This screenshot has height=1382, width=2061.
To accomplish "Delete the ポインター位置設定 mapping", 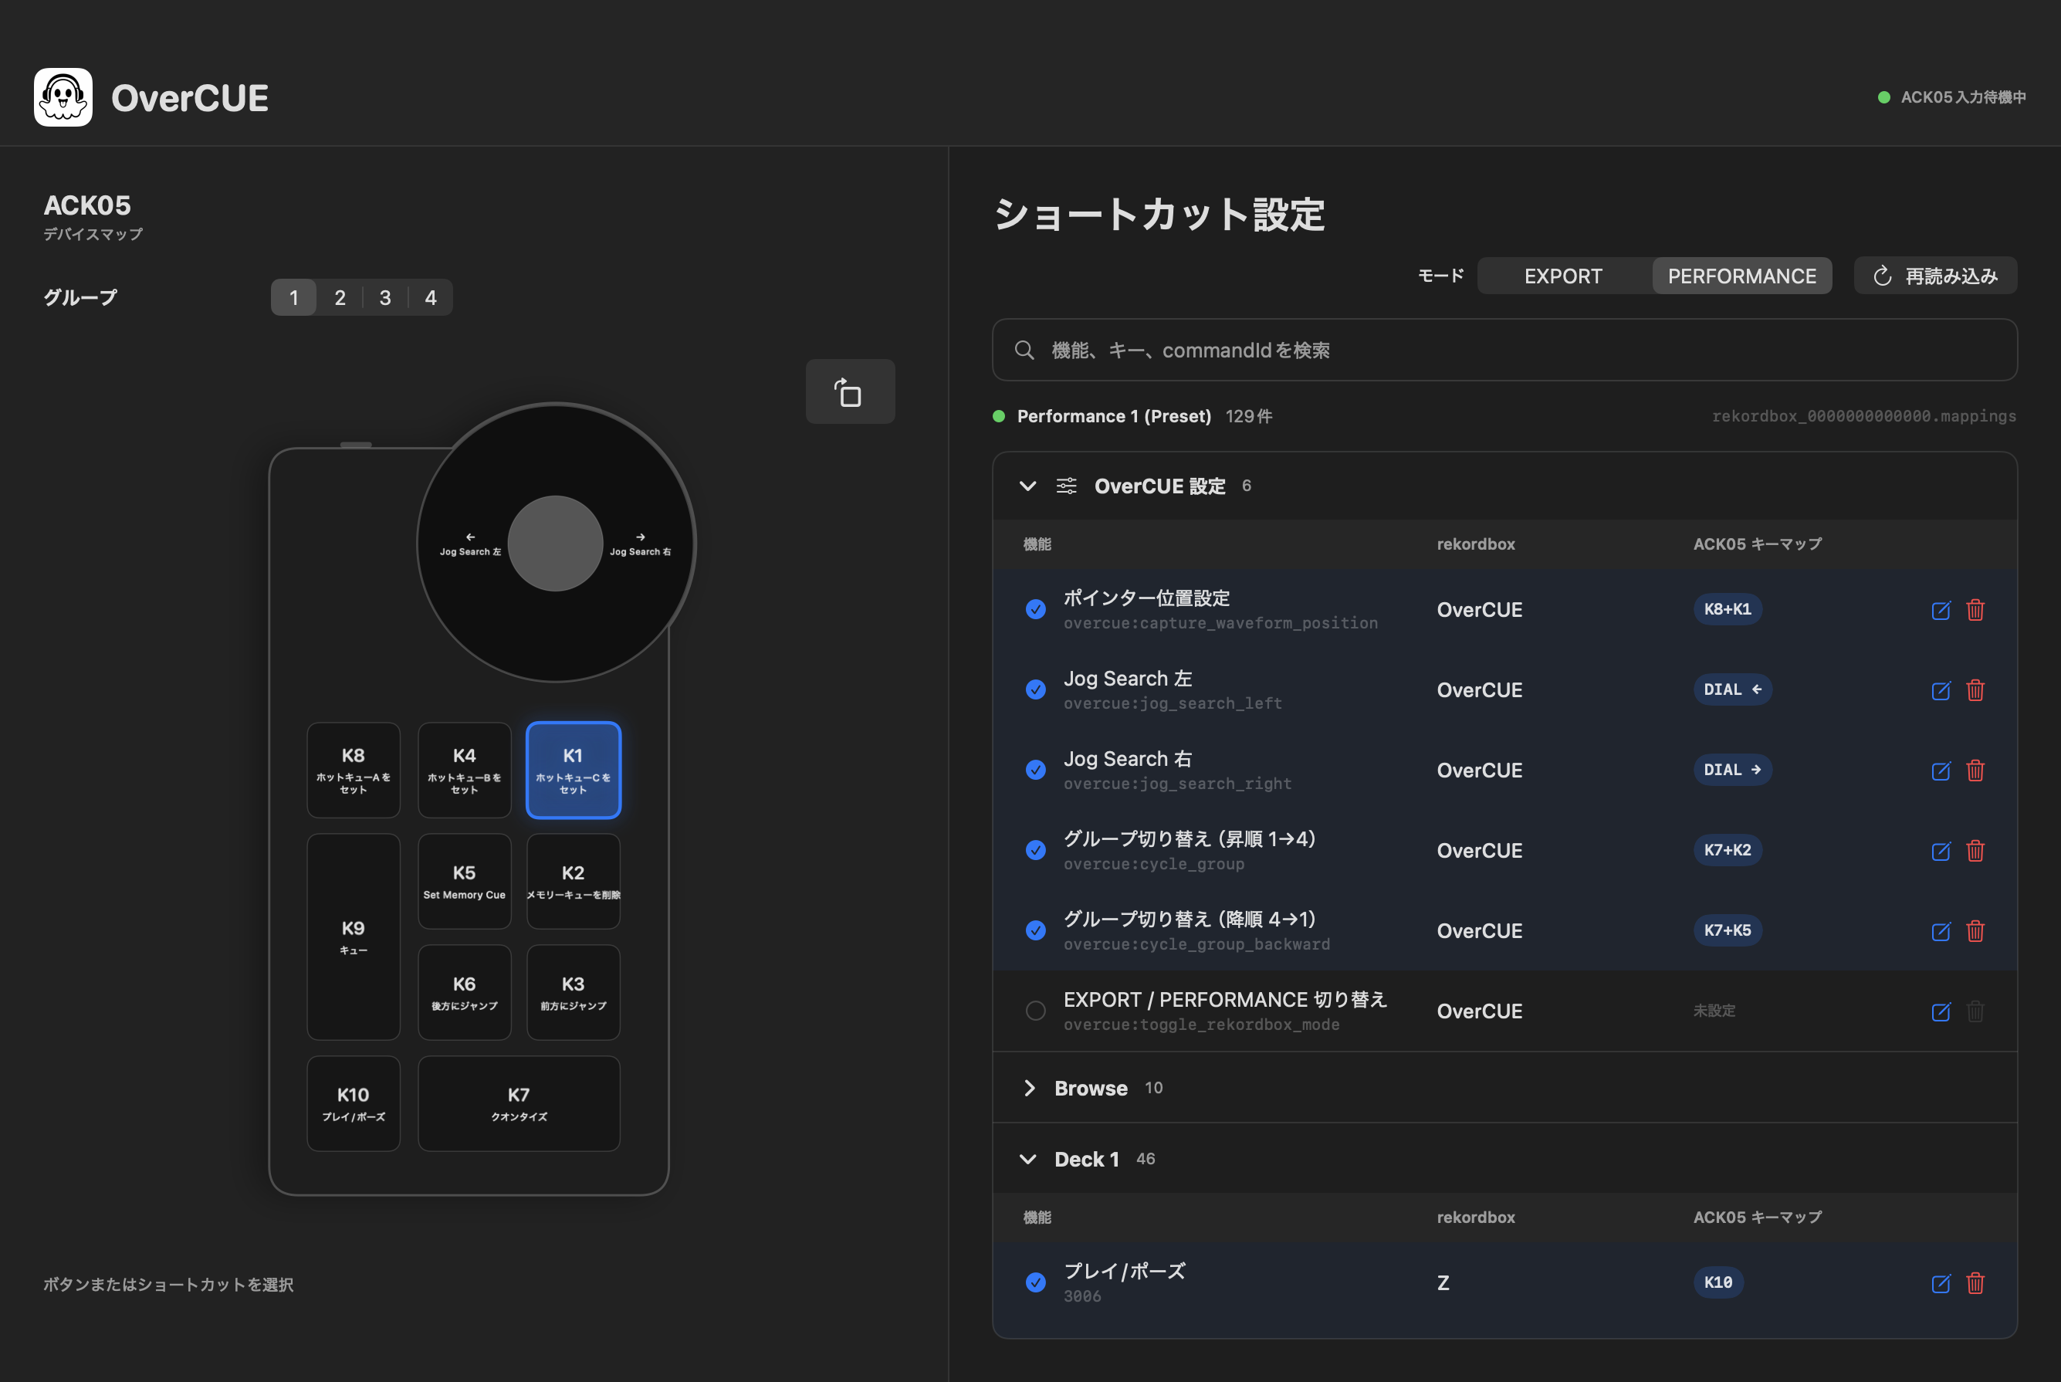I will 1975,610.
